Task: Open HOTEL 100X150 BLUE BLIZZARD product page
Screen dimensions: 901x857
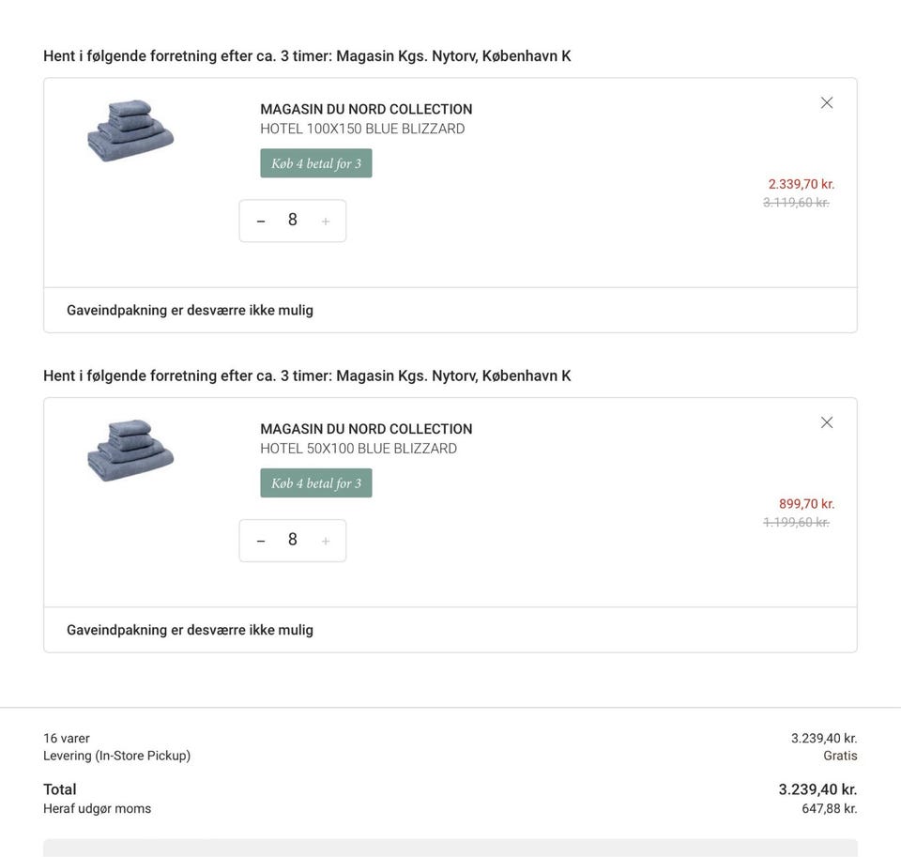Action: tap(362, 130)
